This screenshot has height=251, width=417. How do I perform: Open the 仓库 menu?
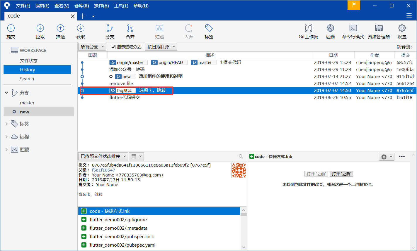click(x=81, y=6)
